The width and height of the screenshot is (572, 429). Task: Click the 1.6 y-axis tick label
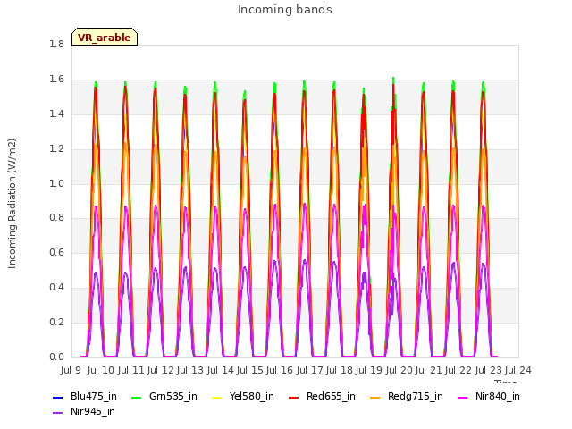tap(56, 80)
